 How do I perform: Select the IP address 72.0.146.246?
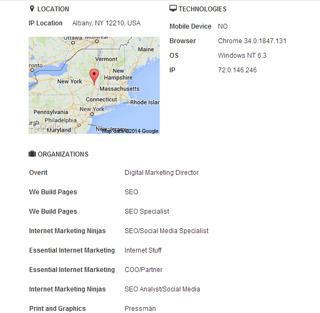(237, 70)
